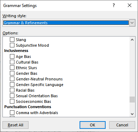
Task: Tick the Gender-Specific Language checkbox
Action: click(12, 85)
